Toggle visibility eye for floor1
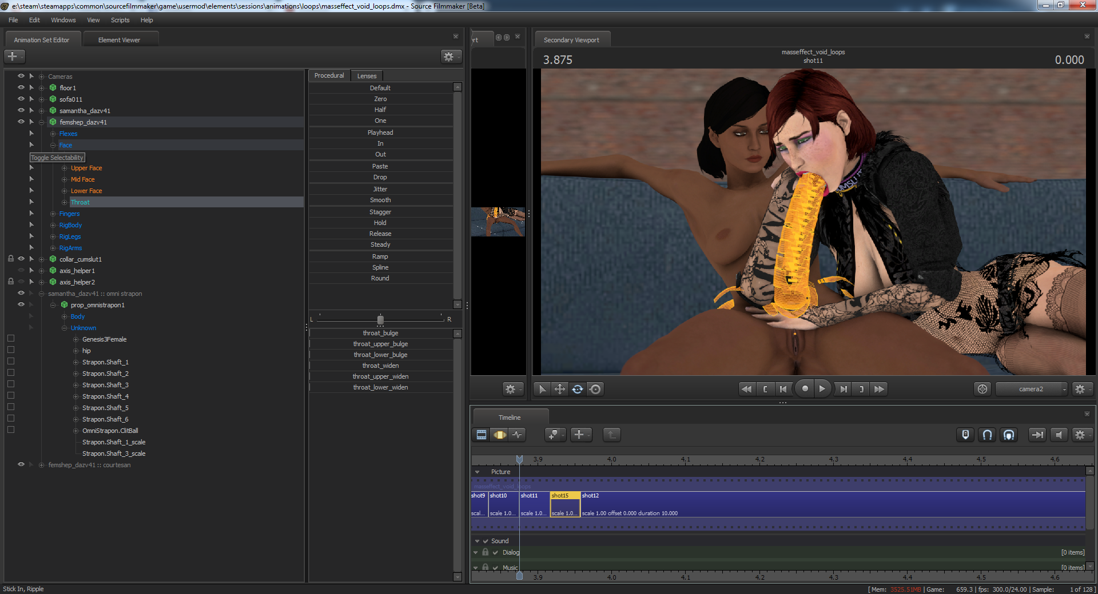Screen dimensions: 1098x594 point(21,87)
